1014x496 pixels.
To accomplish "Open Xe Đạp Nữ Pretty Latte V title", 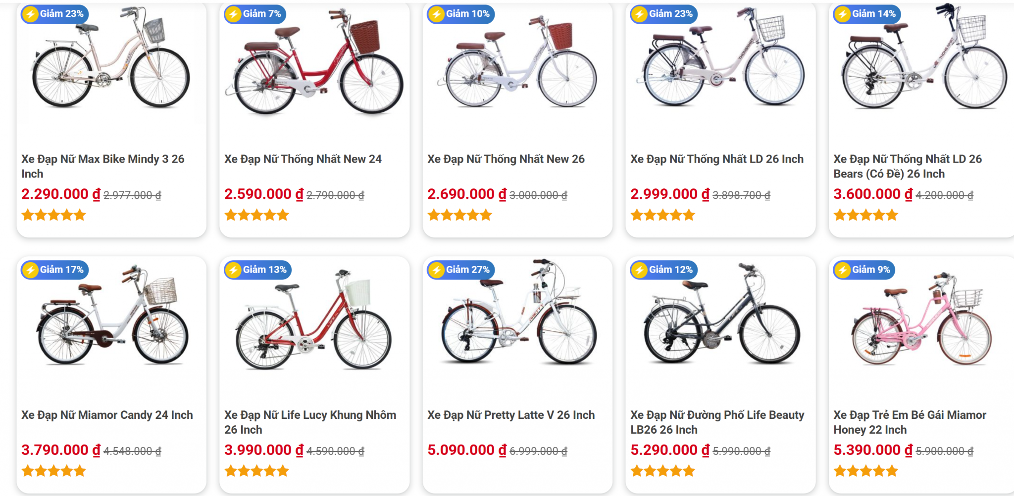I will (510, 415).
